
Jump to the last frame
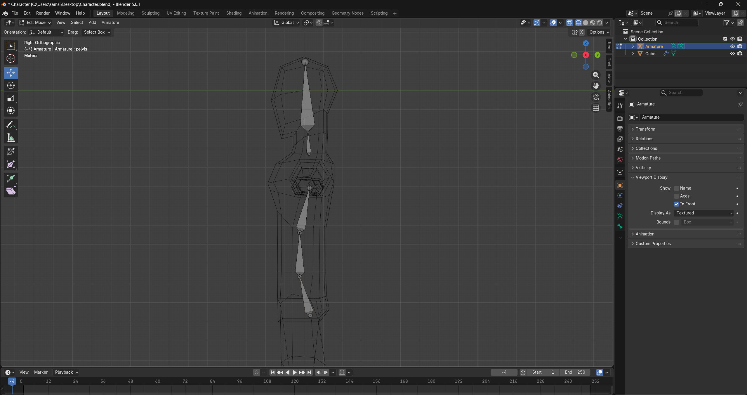click(309, 372)
